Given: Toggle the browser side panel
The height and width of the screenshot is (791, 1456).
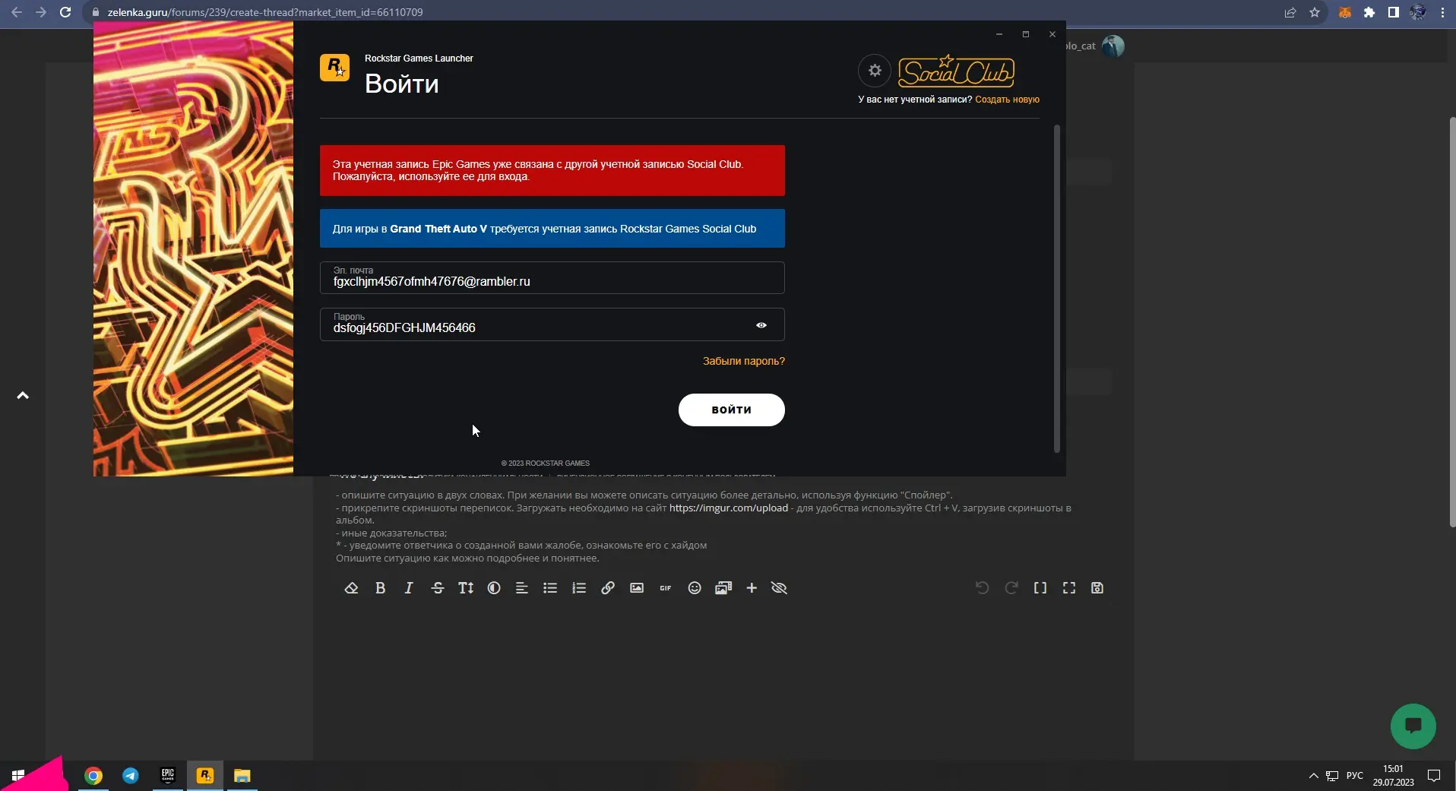Looking at the screenshot, I should coord(1394,12).
